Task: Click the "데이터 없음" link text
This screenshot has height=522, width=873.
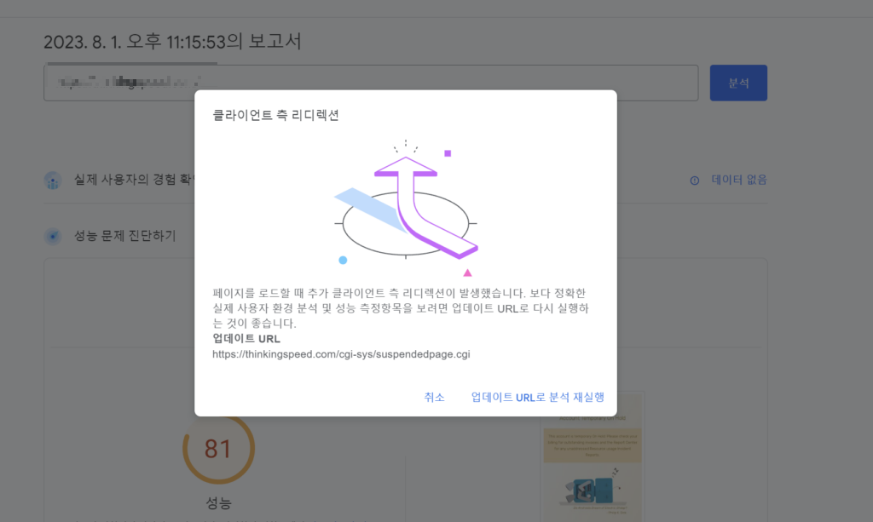Action: [738, 180]
